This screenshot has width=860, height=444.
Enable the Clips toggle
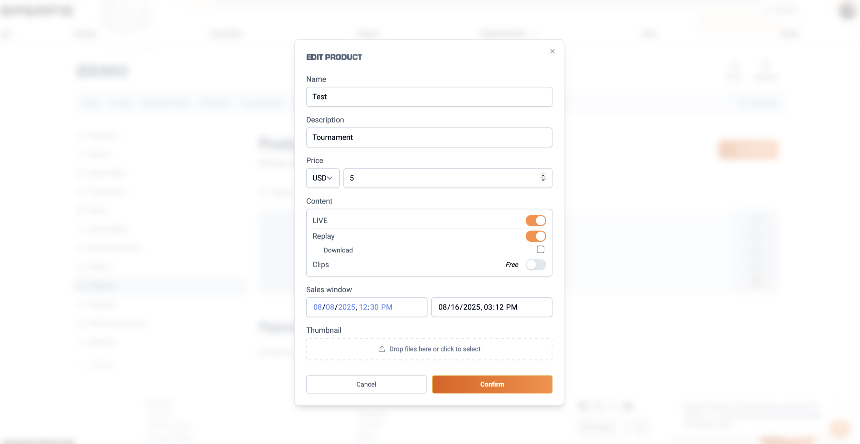click(535, 265)
